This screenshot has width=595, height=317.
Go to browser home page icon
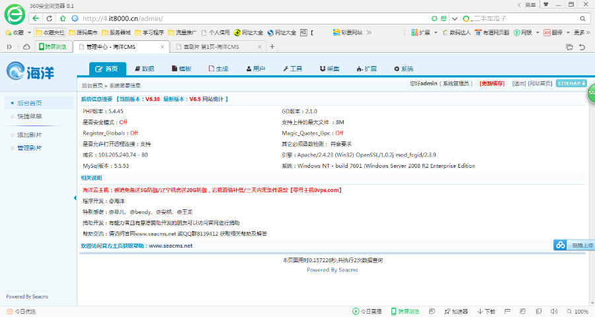63,18
